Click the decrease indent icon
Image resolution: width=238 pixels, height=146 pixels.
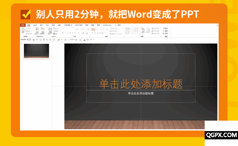[x=101, y=29]
